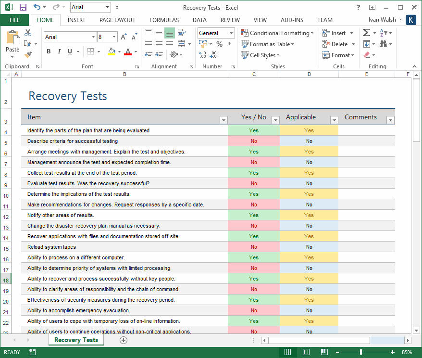This screenshot has width=422, height=358.
Task: Toggle italic formatting
Action: (60, 51)
